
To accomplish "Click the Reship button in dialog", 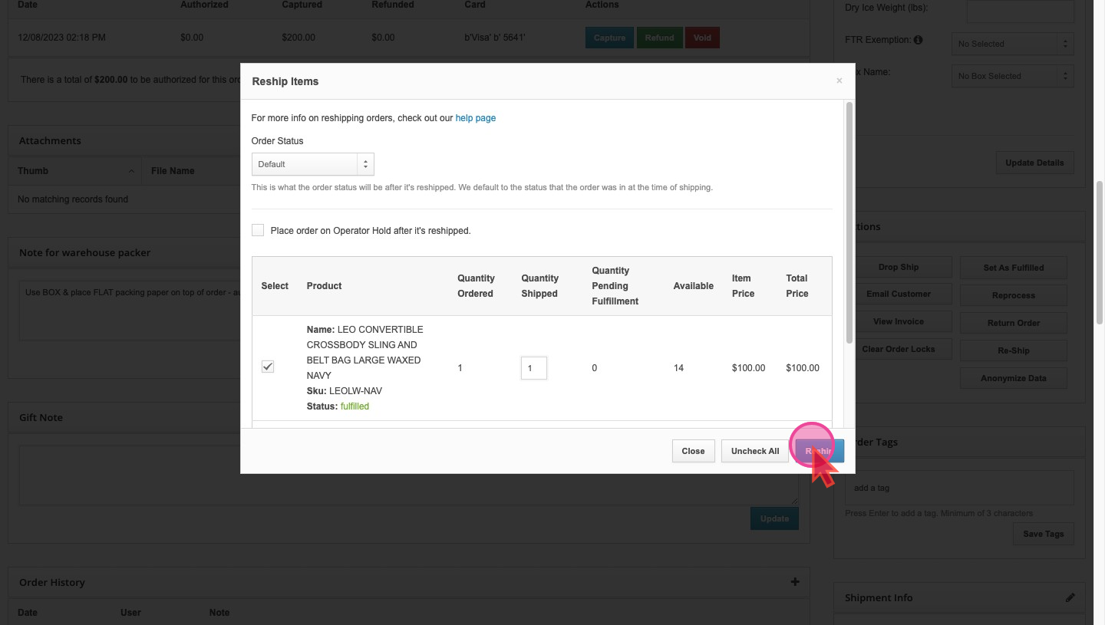I will [x=820, y=451].
